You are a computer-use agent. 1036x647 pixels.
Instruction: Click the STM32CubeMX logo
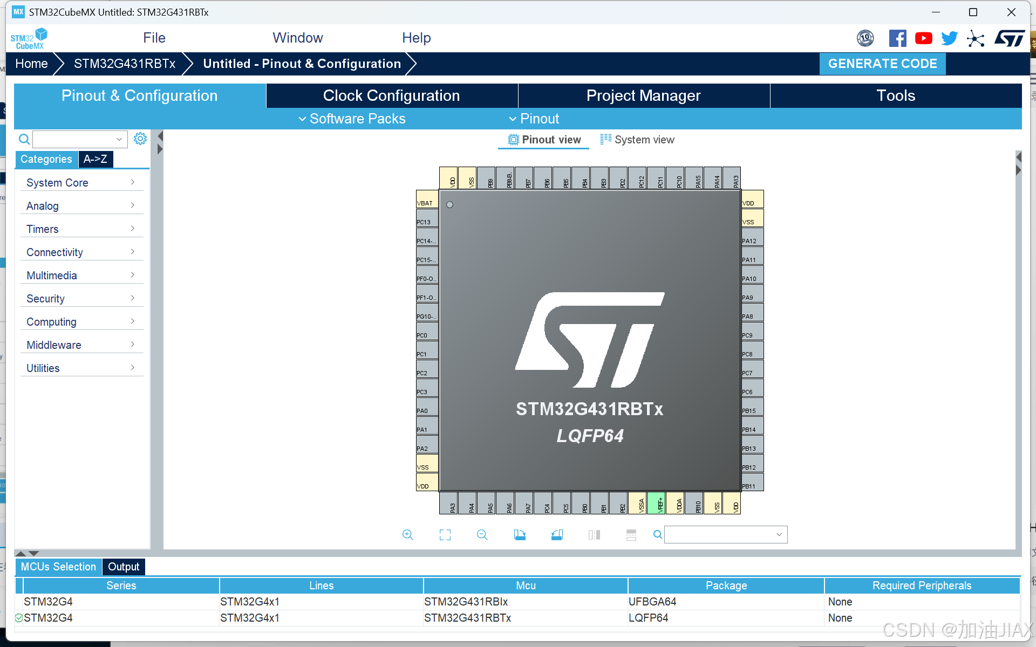point(29,38)
